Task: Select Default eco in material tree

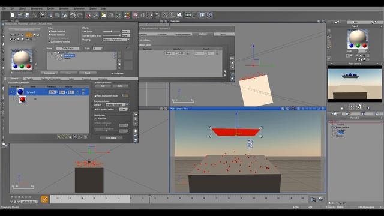Action: 70,56
